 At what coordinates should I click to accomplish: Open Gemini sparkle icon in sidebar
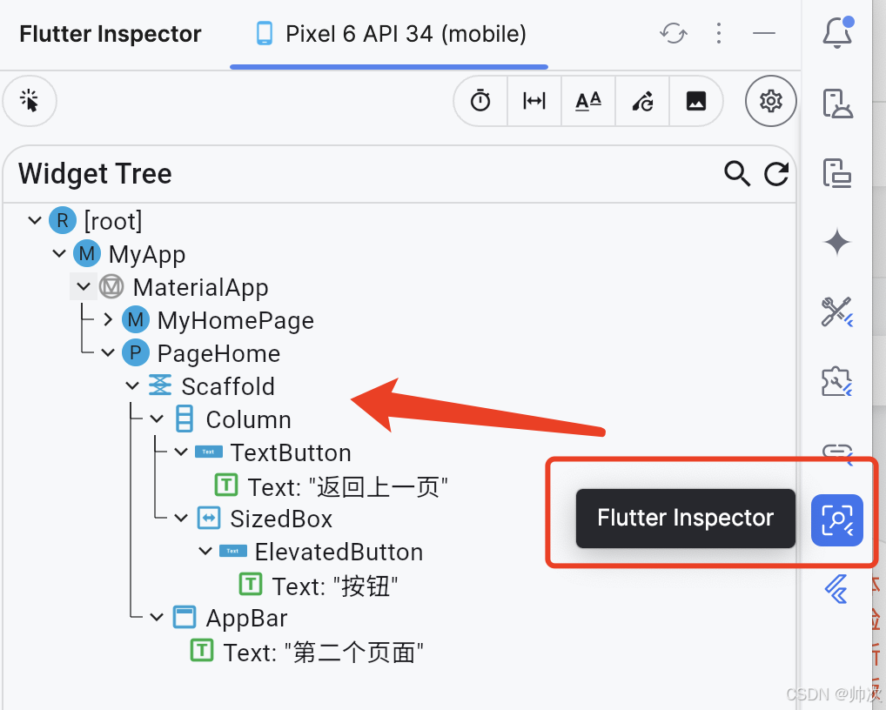pos(837,242)
